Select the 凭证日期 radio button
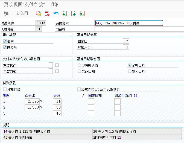Image resolution: width=184 pixels, height=143 pixels. tap(79, 71)
